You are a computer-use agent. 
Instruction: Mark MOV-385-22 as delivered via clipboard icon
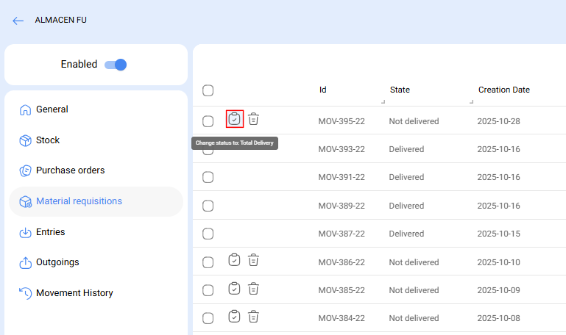coord(234,289)
